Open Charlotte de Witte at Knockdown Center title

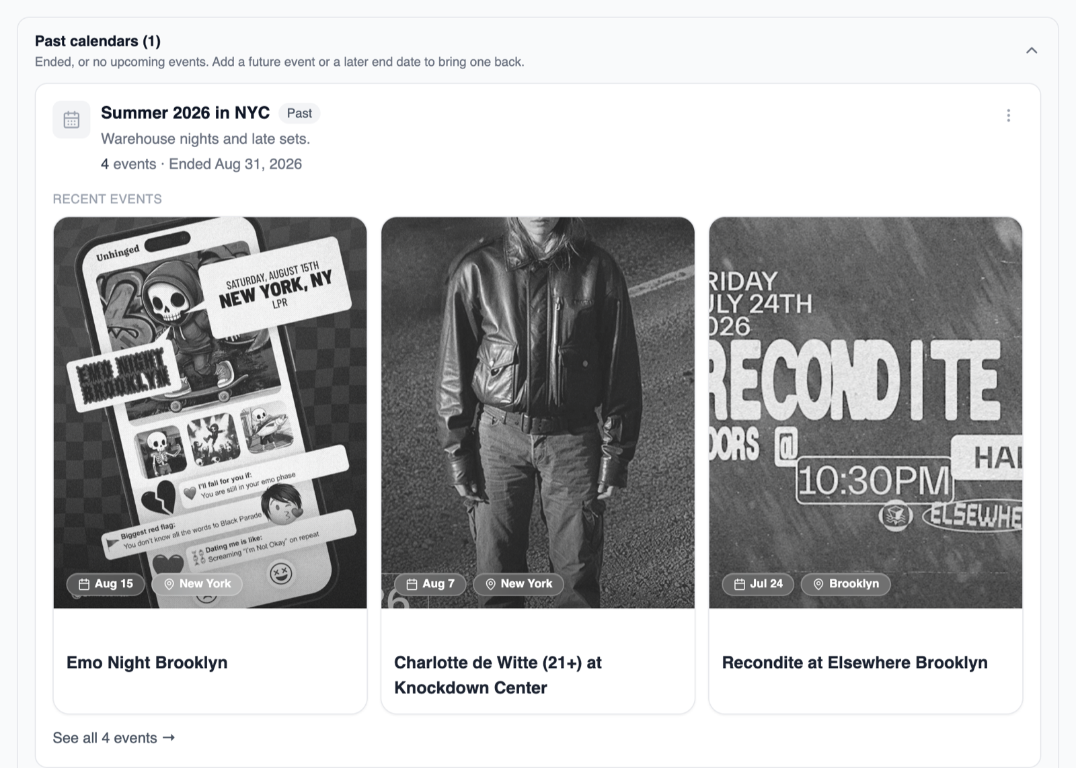coord(498,675)
